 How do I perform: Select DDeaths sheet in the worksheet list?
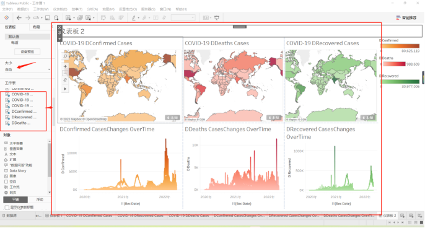tap(18, 123)
